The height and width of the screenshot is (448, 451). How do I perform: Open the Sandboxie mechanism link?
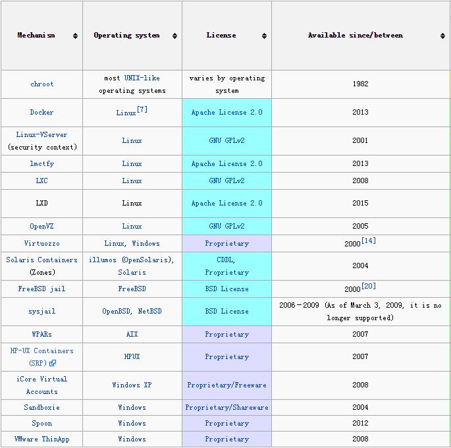(41, 407)
